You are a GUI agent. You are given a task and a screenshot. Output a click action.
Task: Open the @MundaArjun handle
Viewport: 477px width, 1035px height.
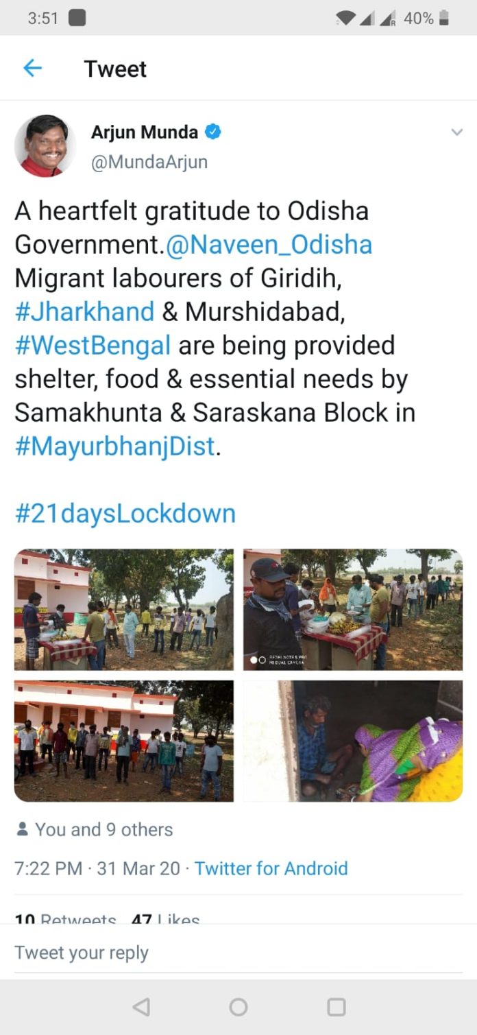pyautogui.click(x=149, y=162)
